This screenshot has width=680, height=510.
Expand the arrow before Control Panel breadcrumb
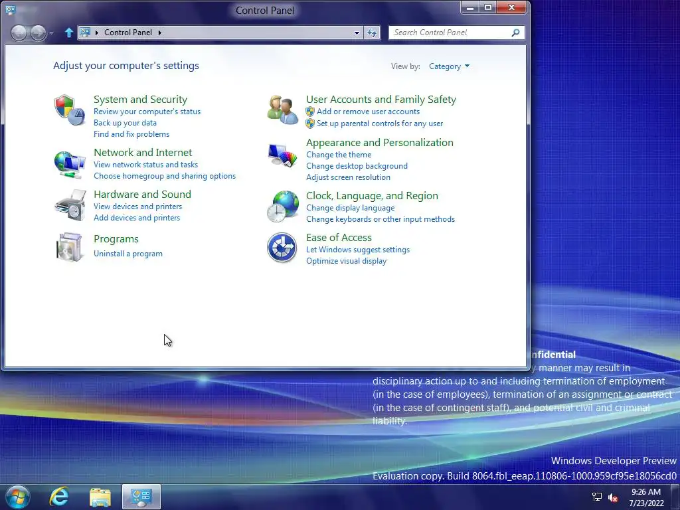[97, 33]
